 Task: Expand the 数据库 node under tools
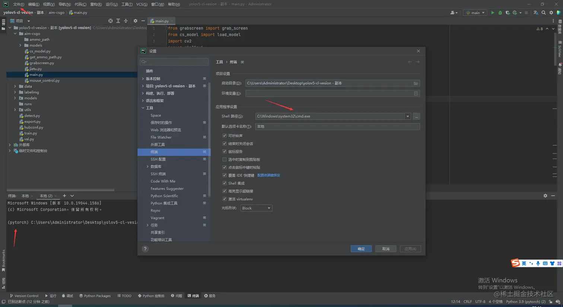click(148, 167)
